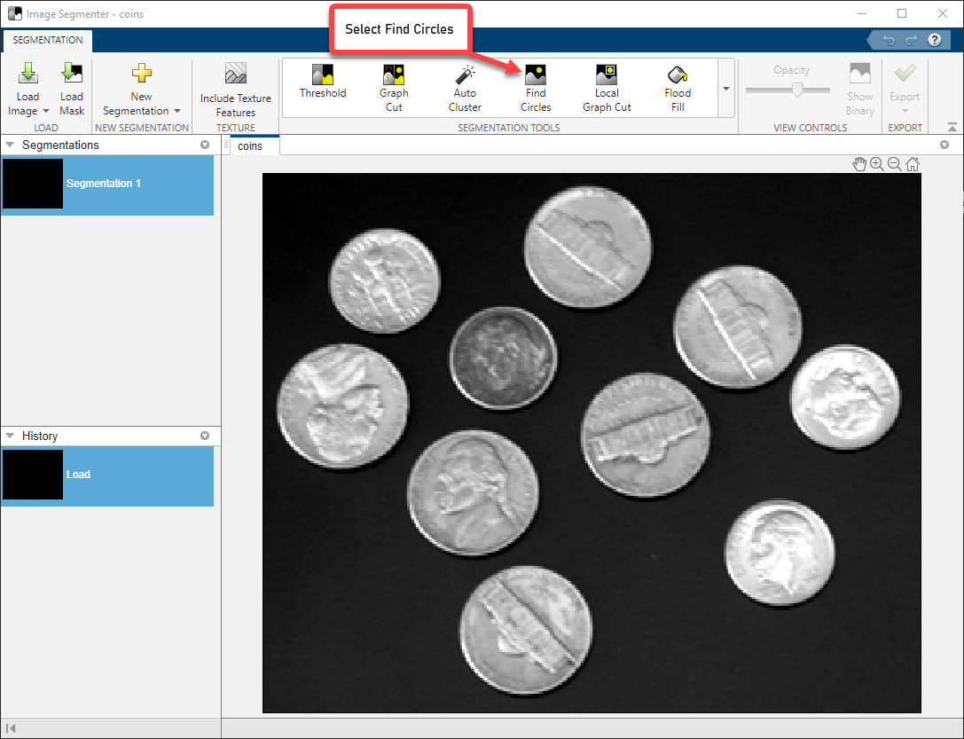Image resolution: width=964 pixels, height=739 pixels.
Task: Click the Load Mask icon
Action: tap(72, 89)
